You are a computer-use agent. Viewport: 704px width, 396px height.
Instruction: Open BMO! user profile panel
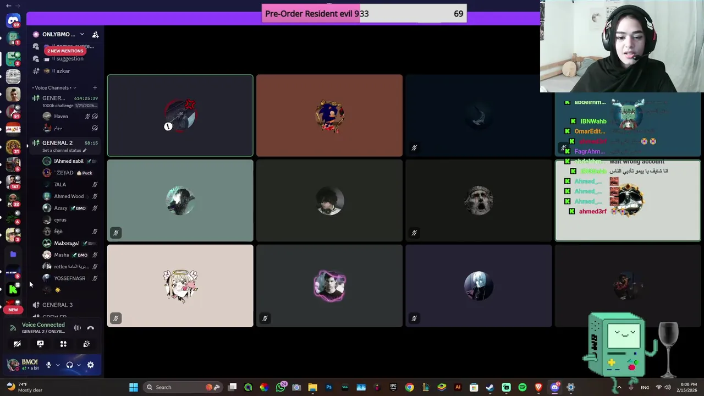[23, 365]
